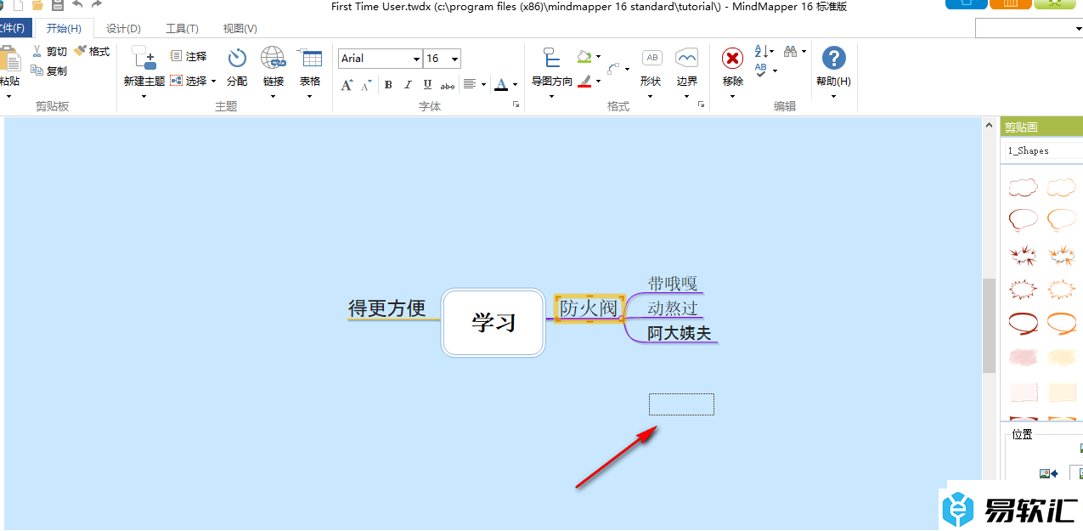Open the 文件(F) file menu
Screen dimensions: 1083x531
click(x=14, y=29)
